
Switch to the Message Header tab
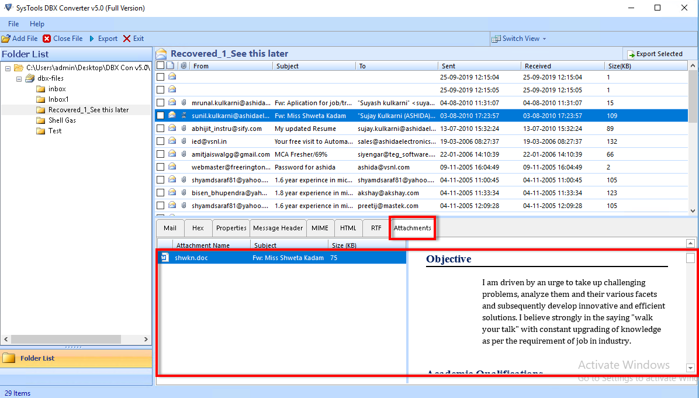(278, 228)
